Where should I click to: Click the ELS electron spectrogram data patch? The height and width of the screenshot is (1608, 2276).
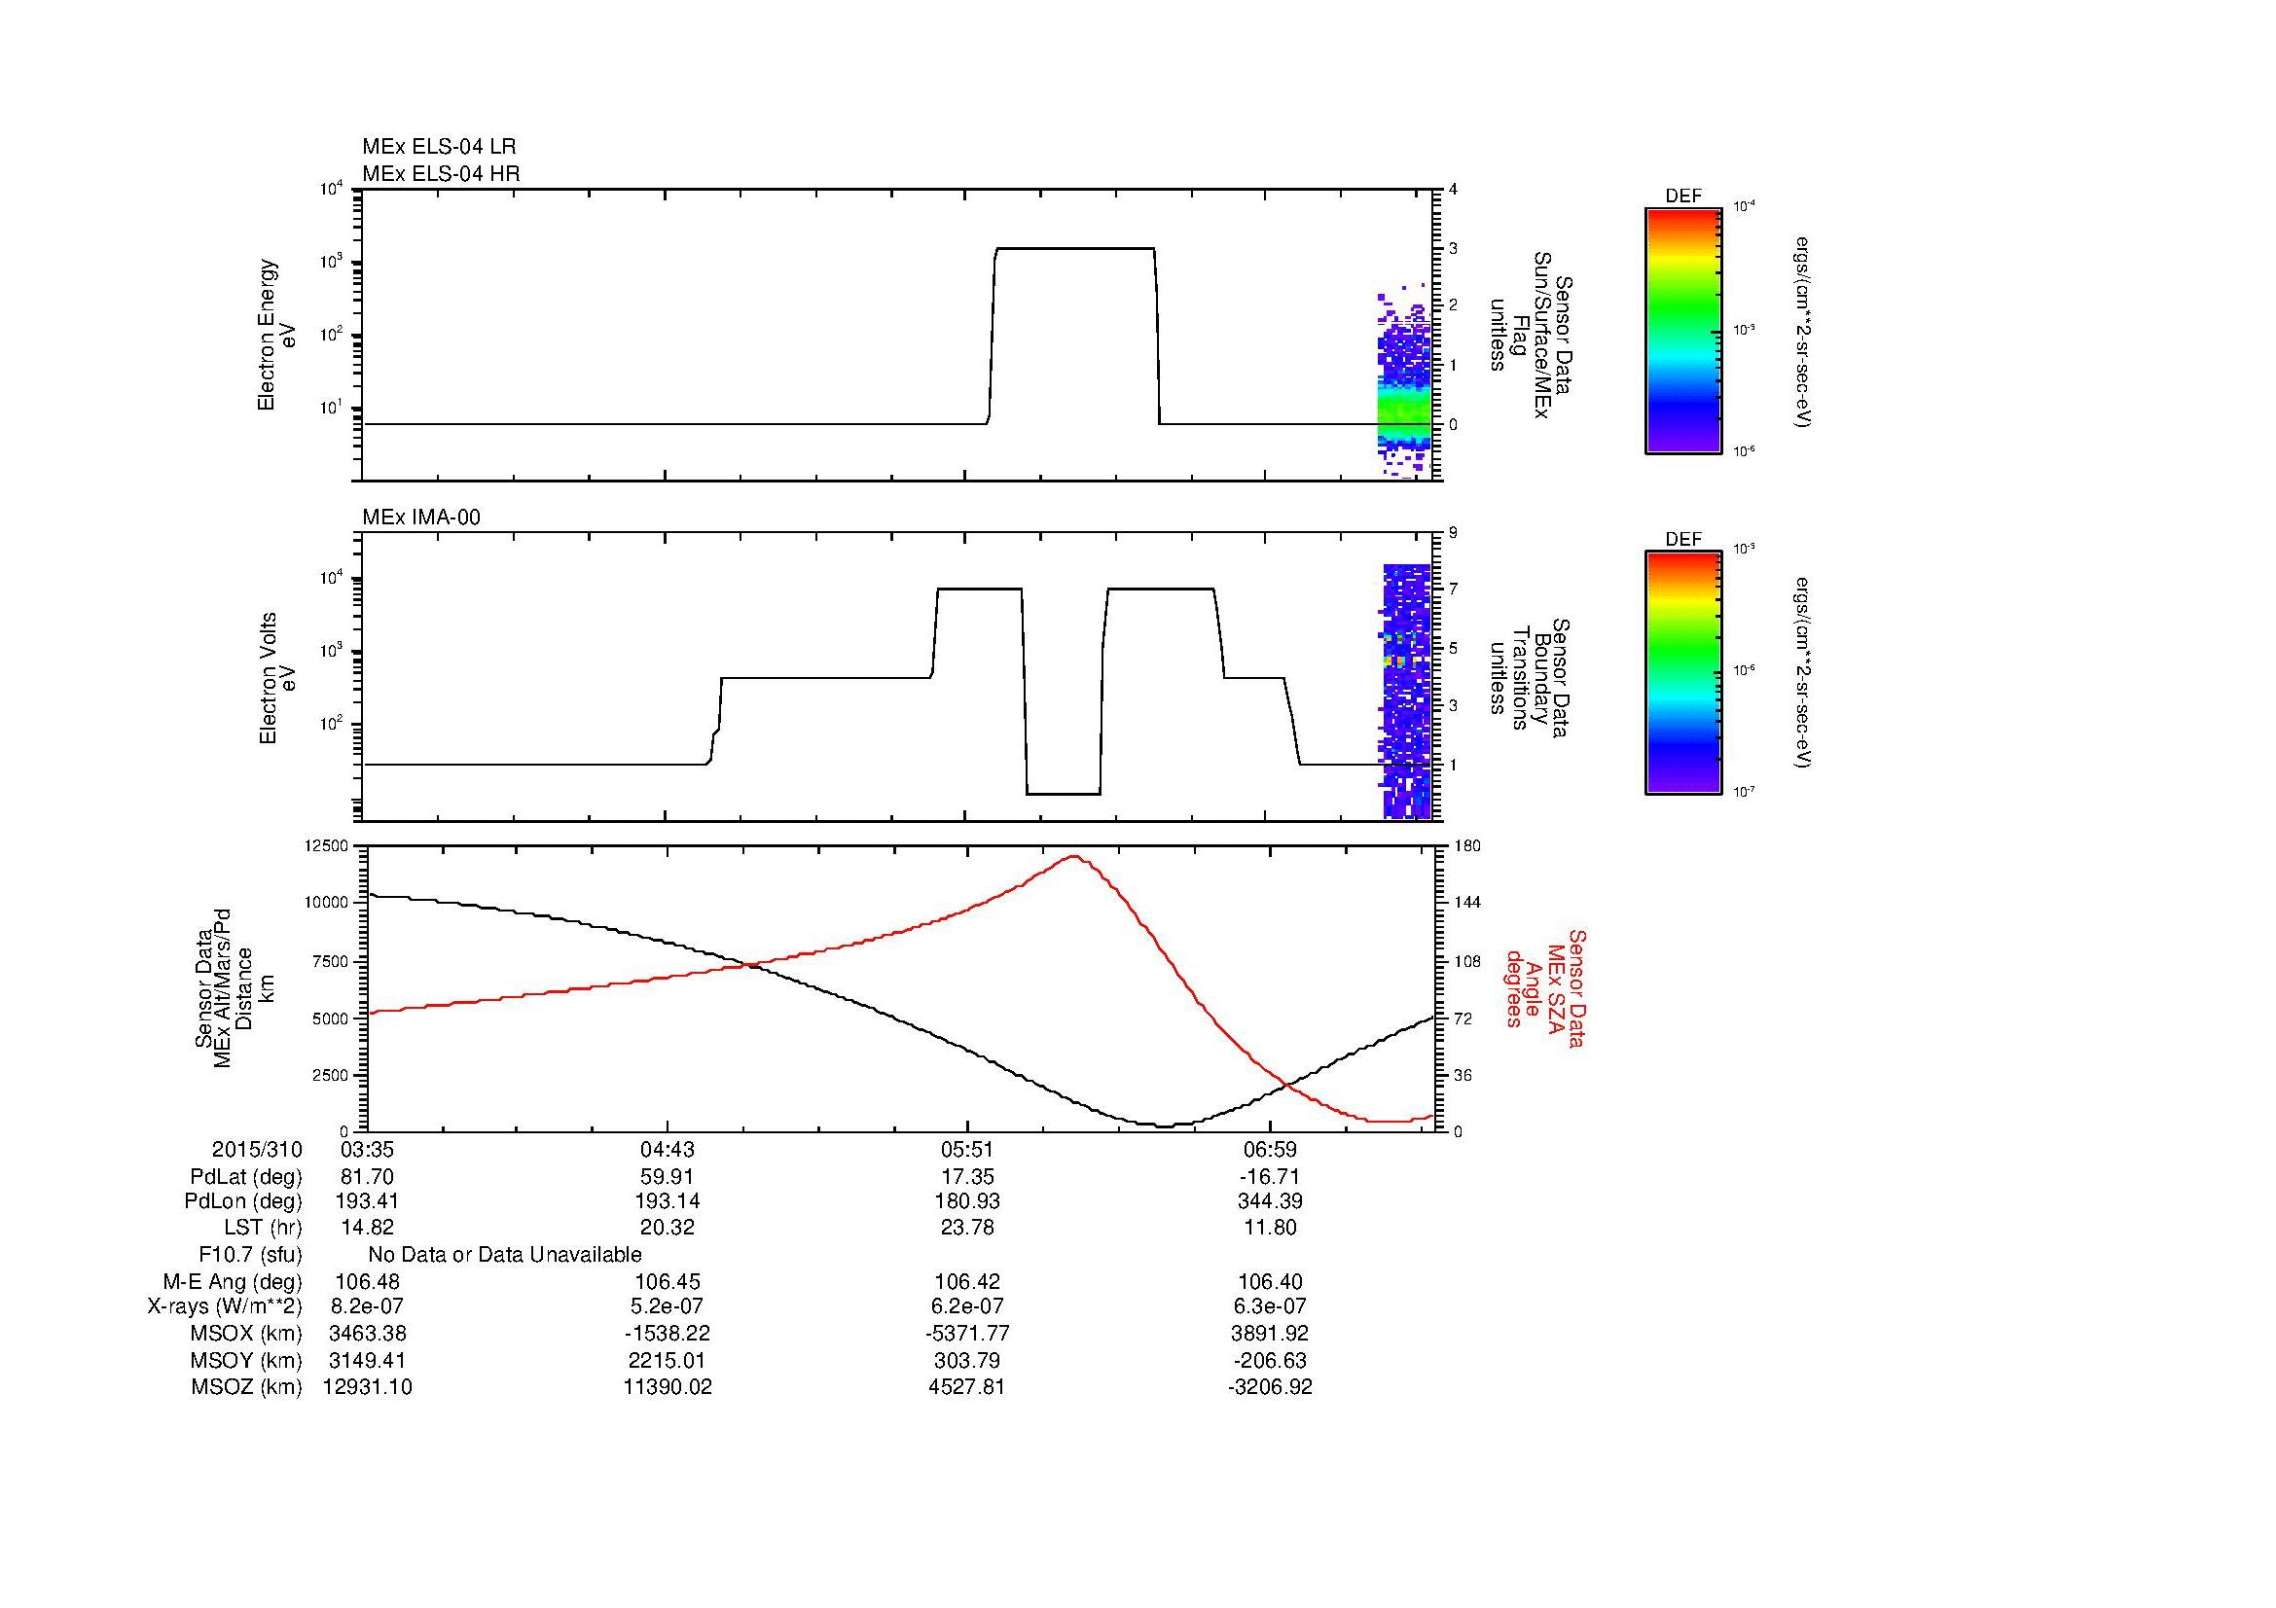1404,380
